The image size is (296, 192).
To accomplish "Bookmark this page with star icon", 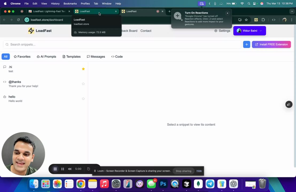I will pyautogui.click(x=246, y=20).
